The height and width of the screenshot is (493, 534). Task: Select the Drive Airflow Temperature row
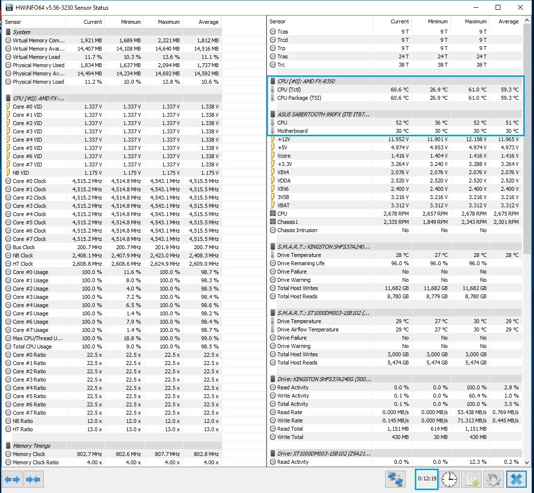click(x=395, y=329)
